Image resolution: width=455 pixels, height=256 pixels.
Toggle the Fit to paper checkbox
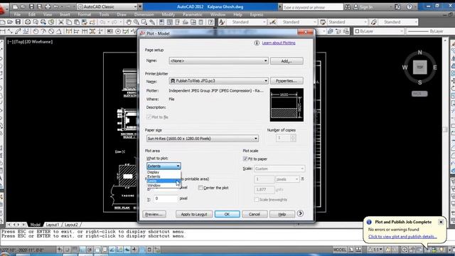click(245, 159)
